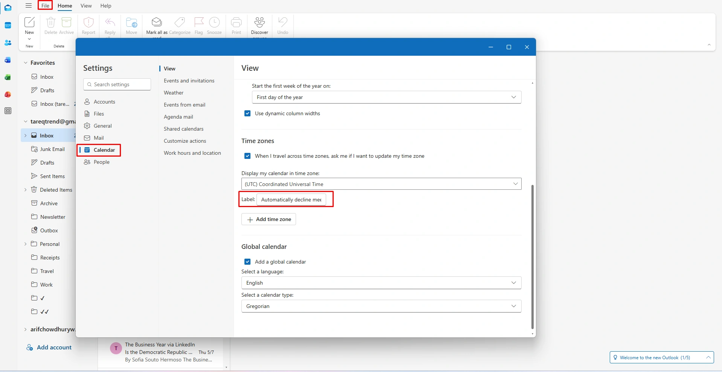This screenshot has height=372, width=722.
Task: Click the Reply icon in ribbon
Action: coord(110,22)
